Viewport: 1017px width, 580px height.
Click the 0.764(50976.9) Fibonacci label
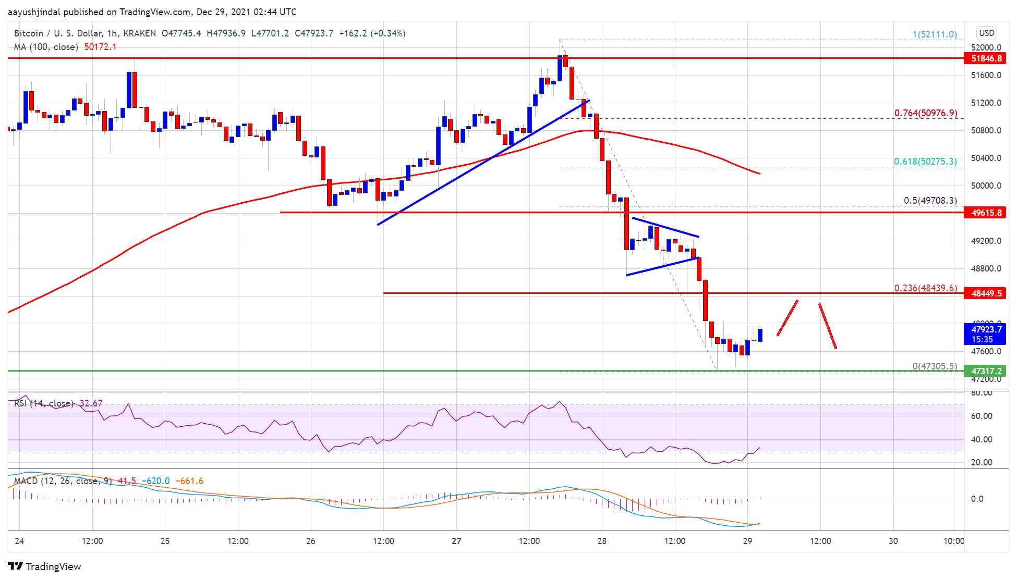click(x=925, y=113)
